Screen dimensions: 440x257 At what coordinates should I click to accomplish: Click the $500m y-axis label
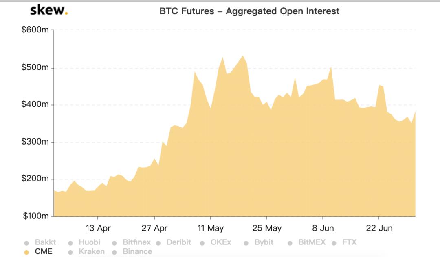35,67
